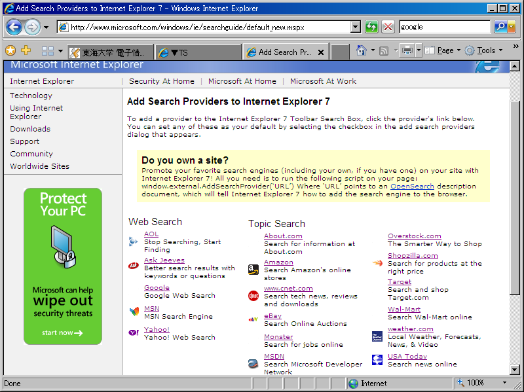
Task: Click the Shopzilla orange icon
Action: click(377, 263)
